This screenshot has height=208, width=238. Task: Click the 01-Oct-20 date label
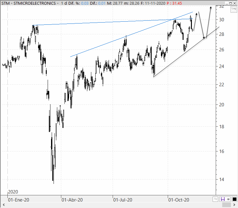pos(179,200)
